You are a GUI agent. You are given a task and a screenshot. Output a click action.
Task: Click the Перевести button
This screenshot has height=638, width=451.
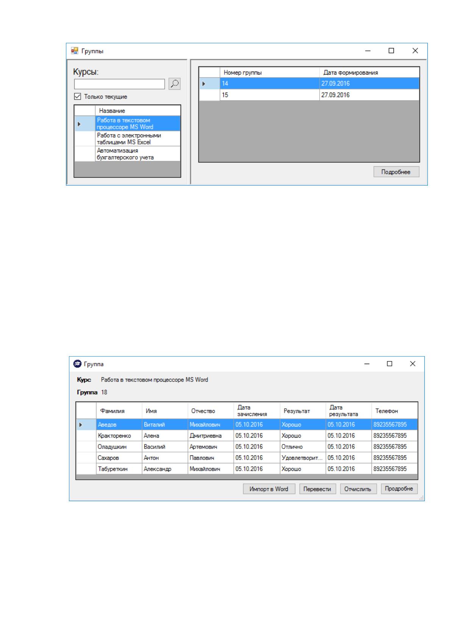coord(318,489)
